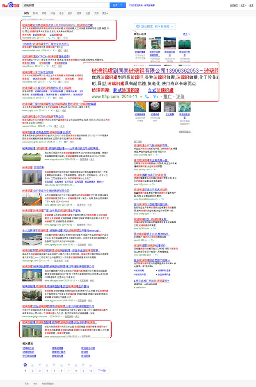Go to results page 10

point(91,371)
